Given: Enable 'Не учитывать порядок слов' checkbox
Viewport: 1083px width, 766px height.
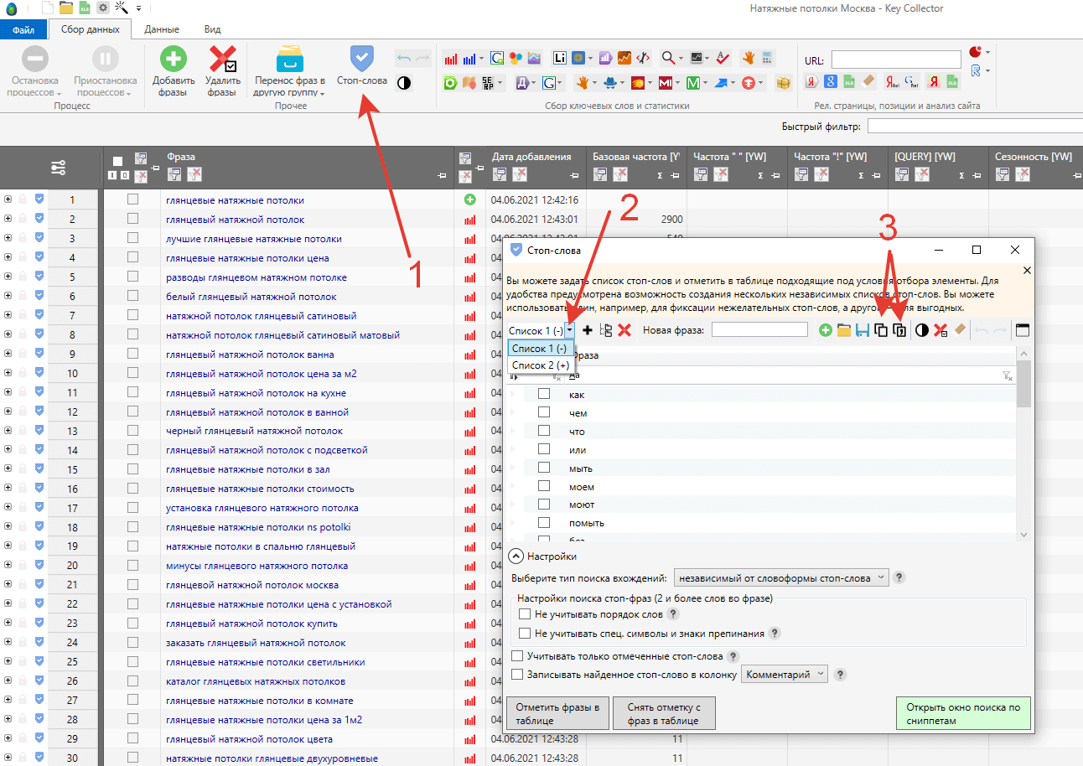Looking at the screenshot, I should [525, 614].
